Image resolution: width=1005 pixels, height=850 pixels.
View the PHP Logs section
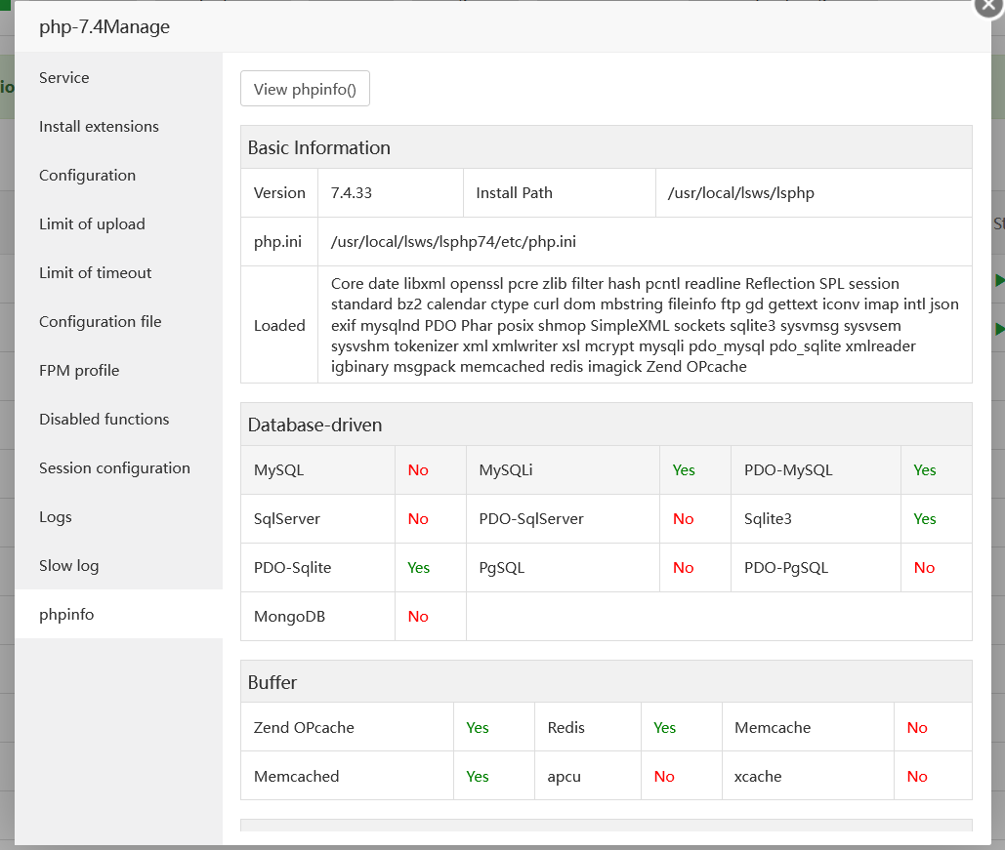54,516
